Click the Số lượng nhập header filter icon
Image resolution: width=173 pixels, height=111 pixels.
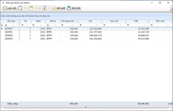(77, 22)
